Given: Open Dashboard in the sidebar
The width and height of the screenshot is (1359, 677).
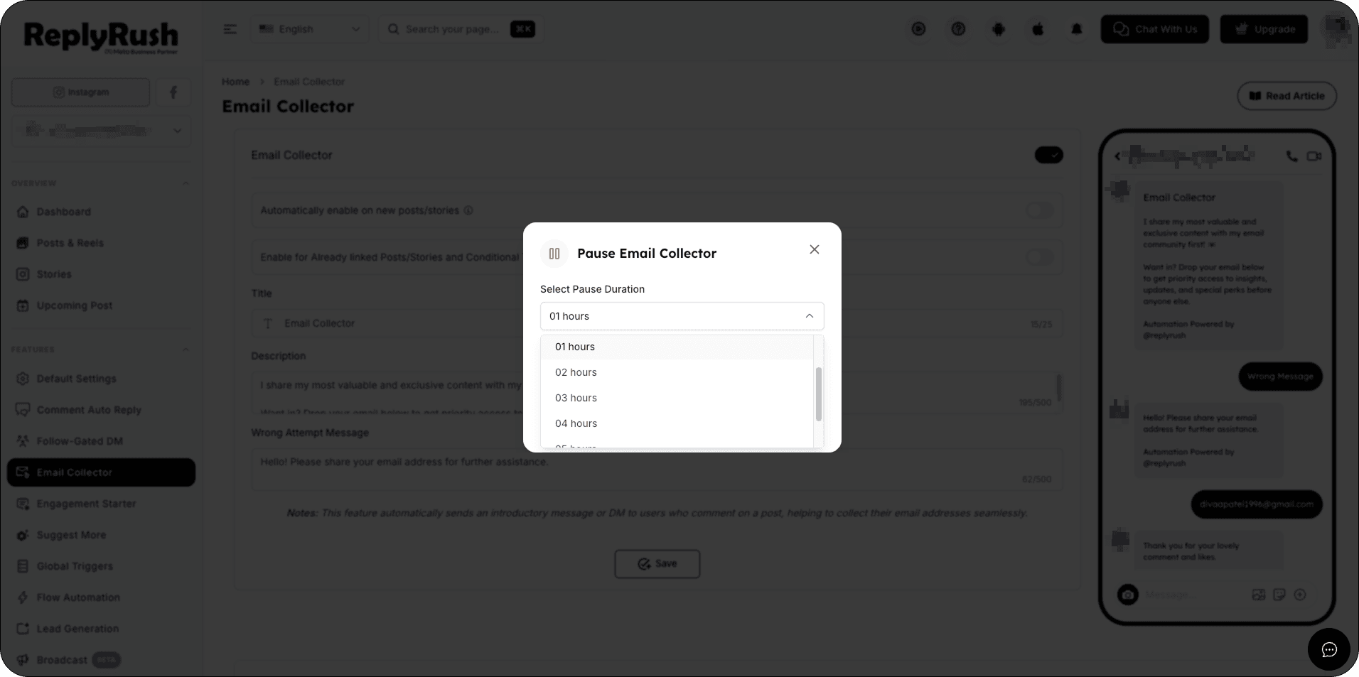Looking at the screenshot, I should (x=101, y=212).
